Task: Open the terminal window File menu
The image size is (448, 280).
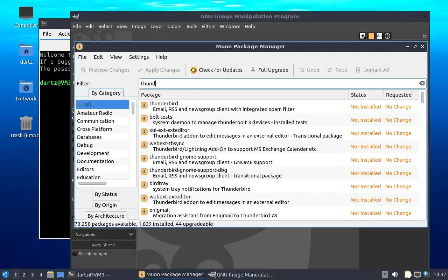Action: 47,34
